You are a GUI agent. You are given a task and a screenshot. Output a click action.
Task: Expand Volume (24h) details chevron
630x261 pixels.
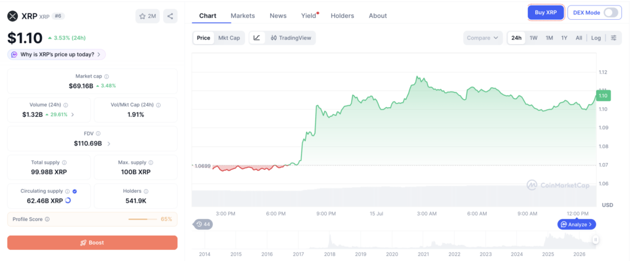73,114
